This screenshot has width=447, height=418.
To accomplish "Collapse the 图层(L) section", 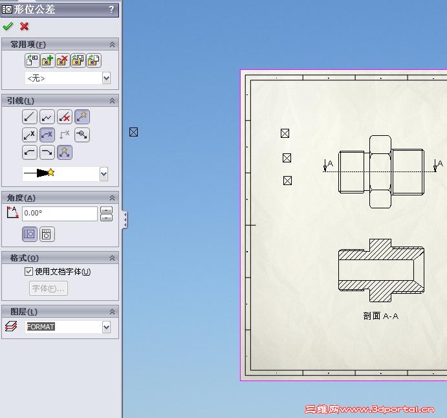I will click(113, 312).
